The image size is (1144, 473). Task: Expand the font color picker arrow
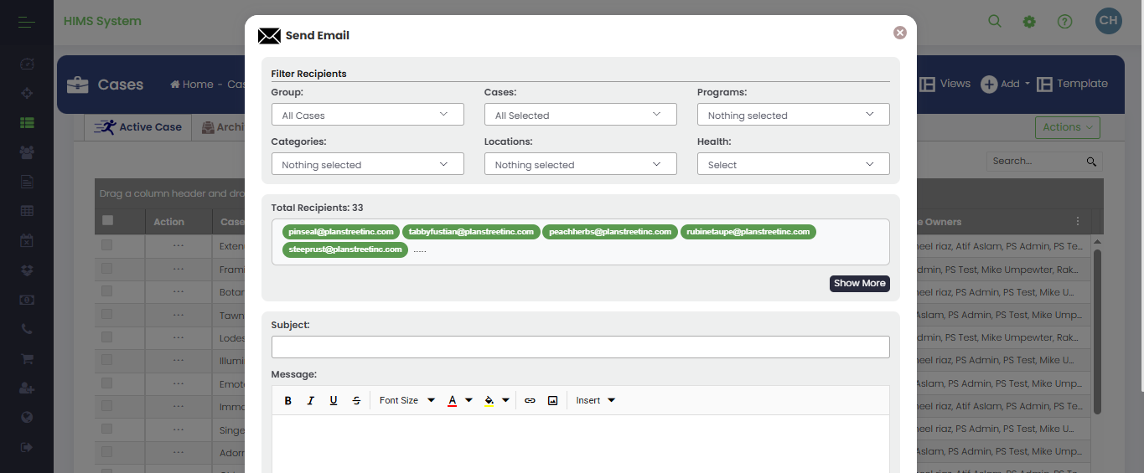[468, 400]
